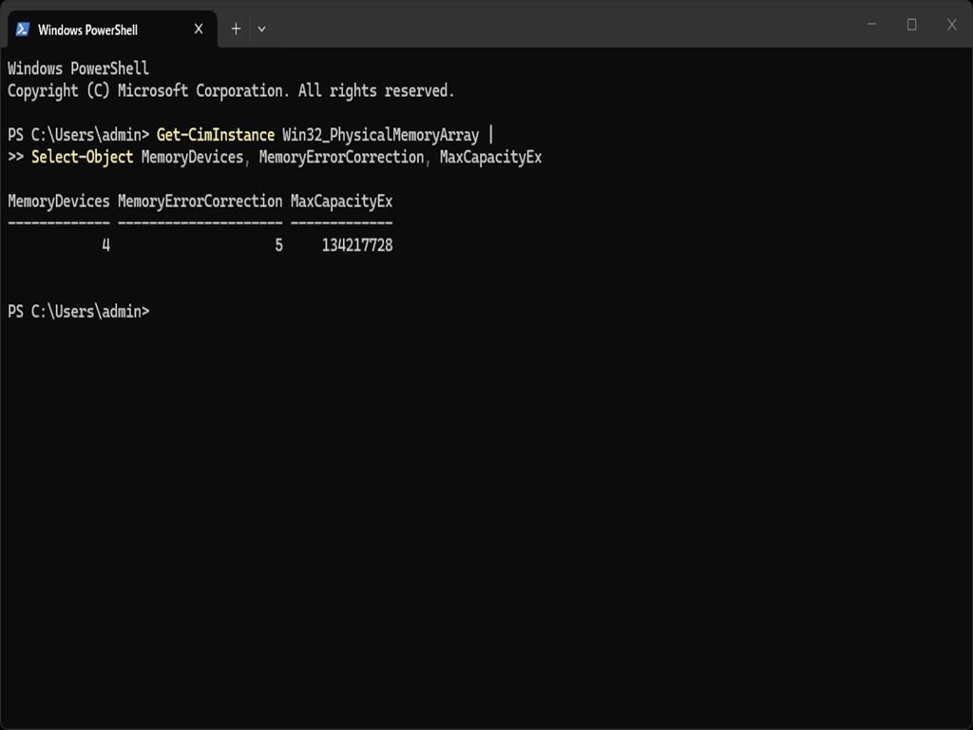The image size is (973, 730).
Task: Maximize the terminal window
Action: click(911, 24)
